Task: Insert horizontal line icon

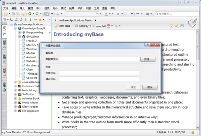Action: (138, 14)
